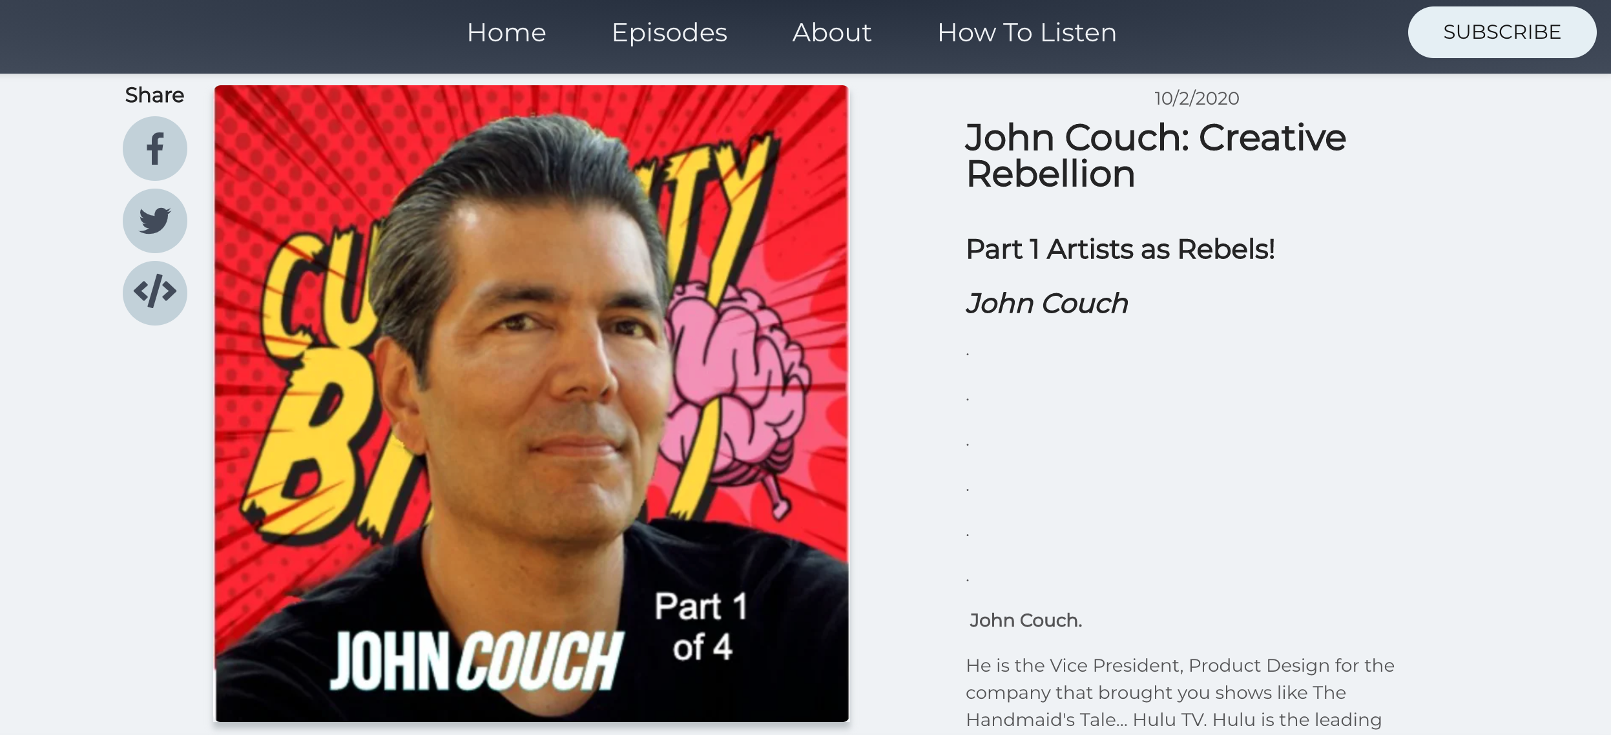Open the embed code share icon

155,293
